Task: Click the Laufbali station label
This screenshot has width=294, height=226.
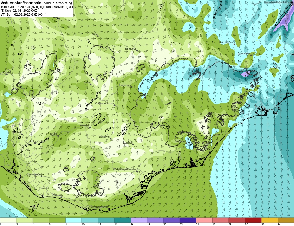Action: pos(128,143)
